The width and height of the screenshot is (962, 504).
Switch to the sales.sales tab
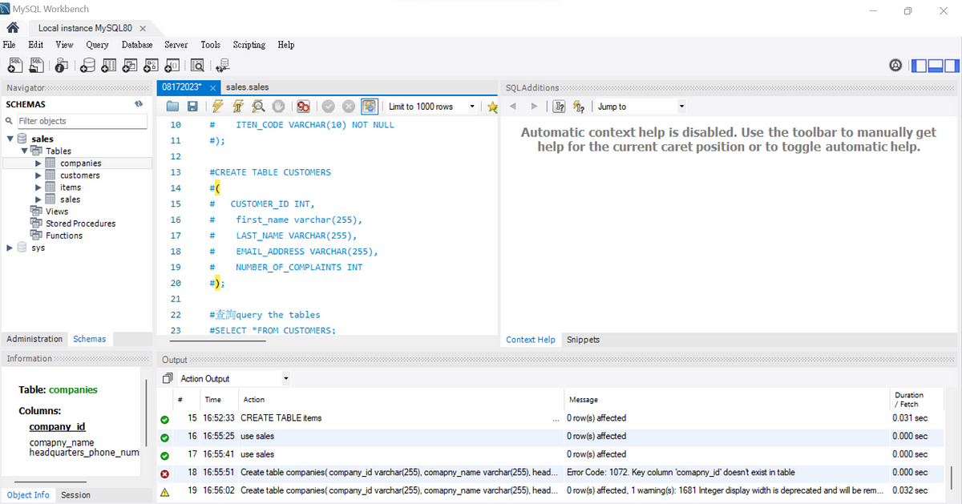click(248, 87)
